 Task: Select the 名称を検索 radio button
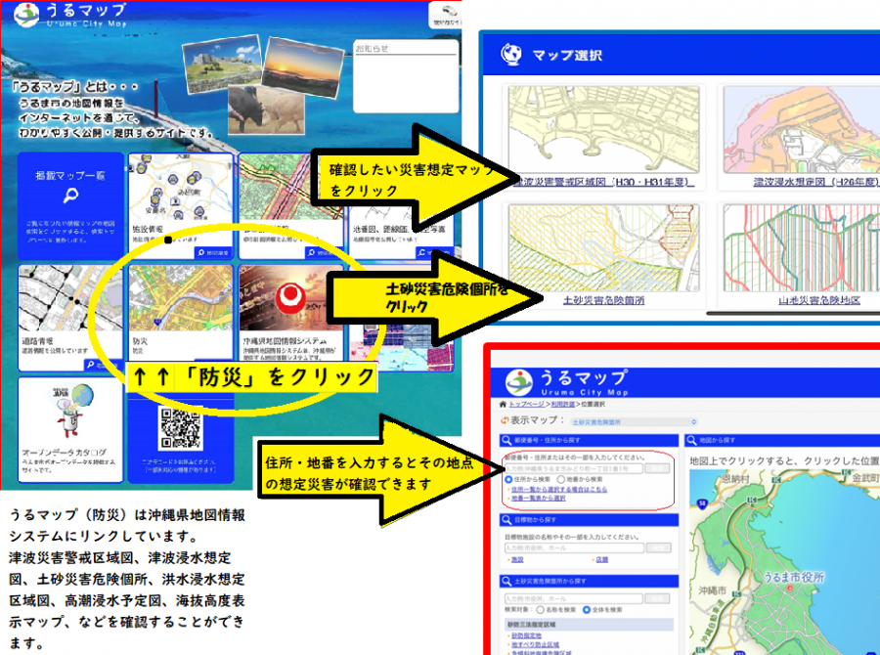pyautogui.click(x=540, y=609)
